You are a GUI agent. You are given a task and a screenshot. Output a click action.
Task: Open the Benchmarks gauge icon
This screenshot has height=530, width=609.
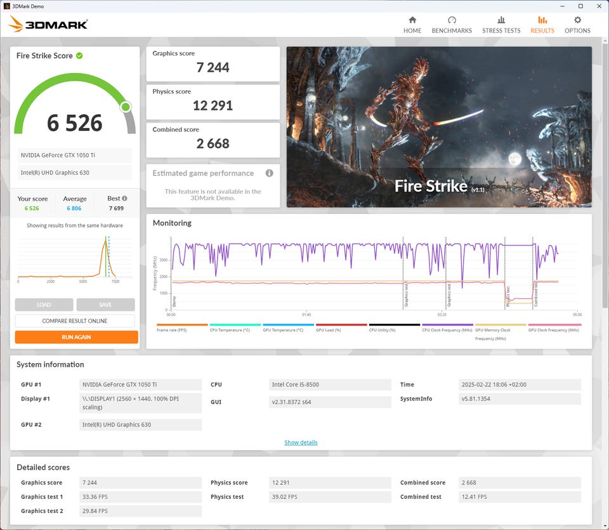[452, 20]
